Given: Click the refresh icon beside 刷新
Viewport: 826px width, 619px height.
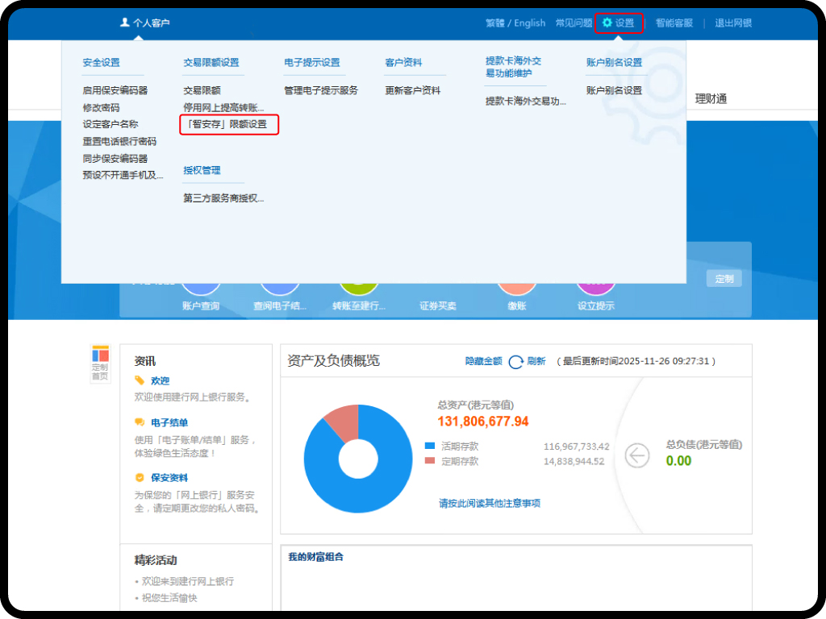Looking at the screenshot, I should click(516, 362).
